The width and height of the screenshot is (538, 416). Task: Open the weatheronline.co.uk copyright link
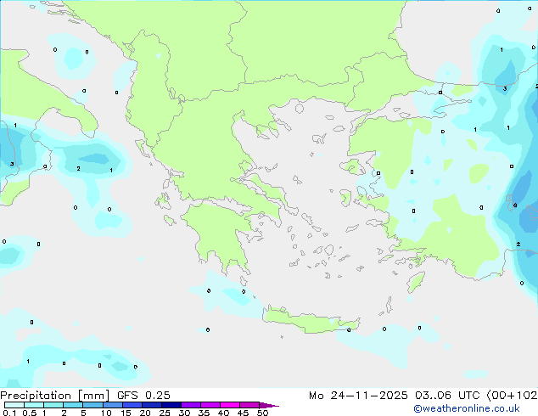[x=467, y=409]
